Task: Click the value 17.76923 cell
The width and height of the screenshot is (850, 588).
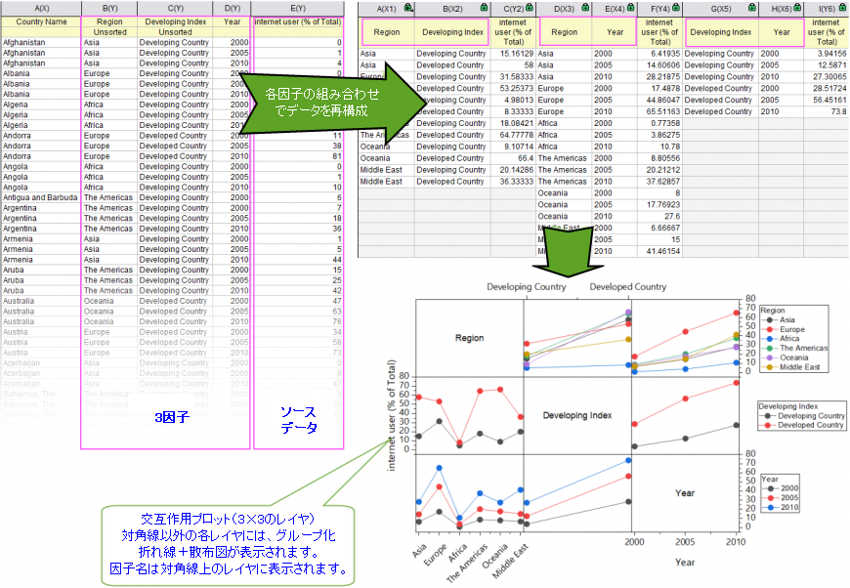Action: coord(659,205)
